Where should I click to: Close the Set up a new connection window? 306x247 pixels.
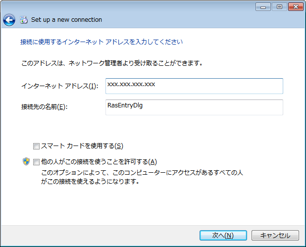[296, 7]
